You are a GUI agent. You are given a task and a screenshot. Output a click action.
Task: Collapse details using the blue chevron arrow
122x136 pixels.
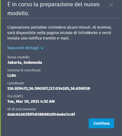point(42,48)
